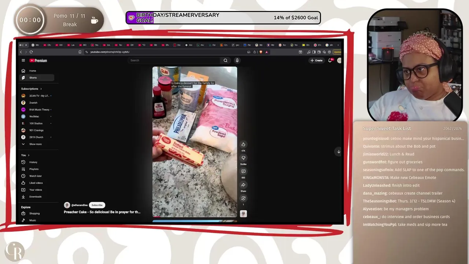The image size is (469, 264).
Task: Open 8-bit Music Theory channel
Action: coord(37,110)
